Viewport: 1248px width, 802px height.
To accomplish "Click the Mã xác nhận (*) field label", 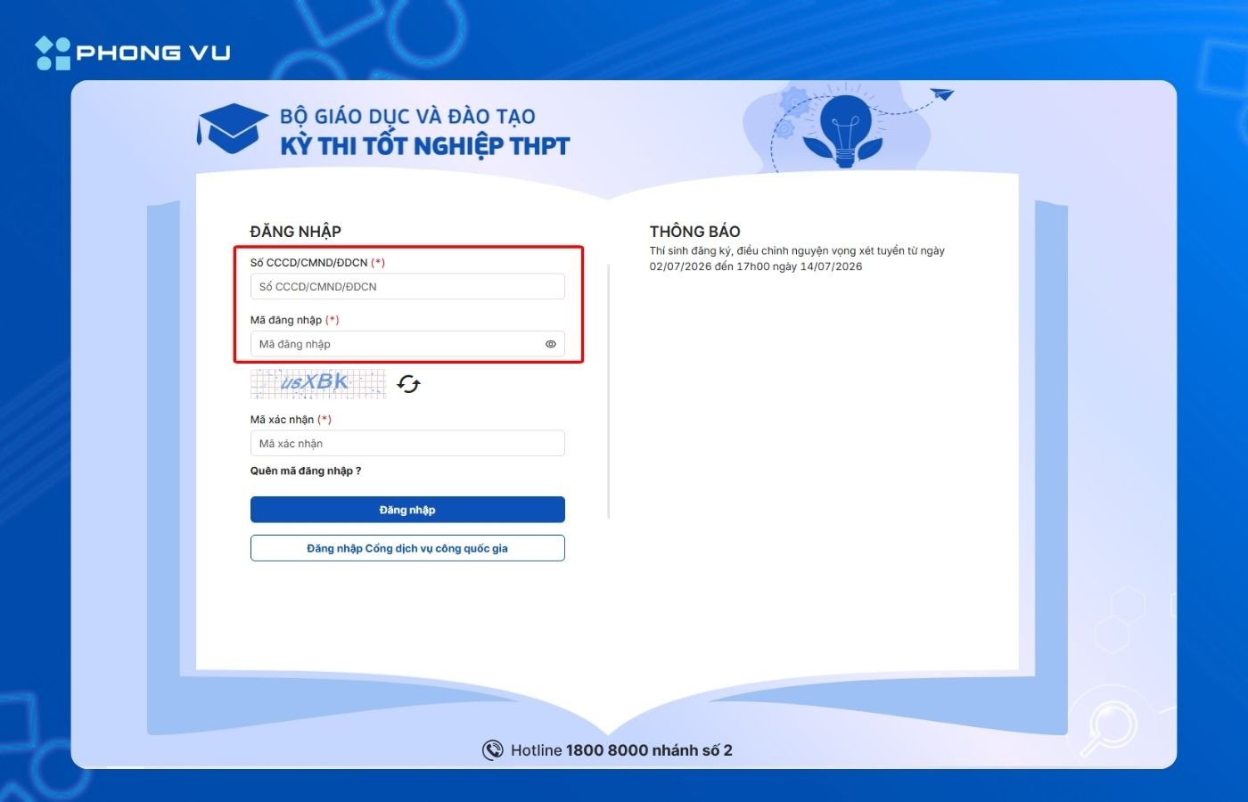I will (291, 420).
